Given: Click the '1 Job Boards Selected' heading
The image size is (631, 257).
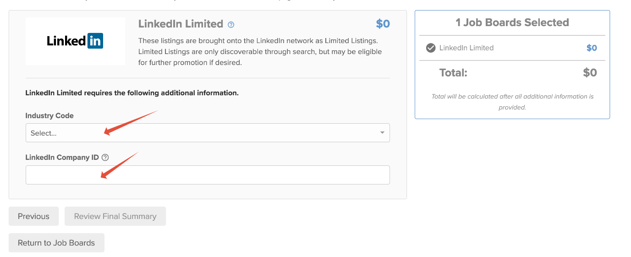Looking at the screenshot, I should 512,22.
